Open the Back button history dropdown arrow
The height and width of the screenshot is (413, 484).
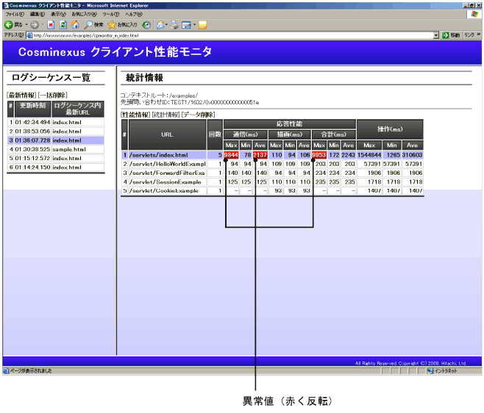coord(26,25)
